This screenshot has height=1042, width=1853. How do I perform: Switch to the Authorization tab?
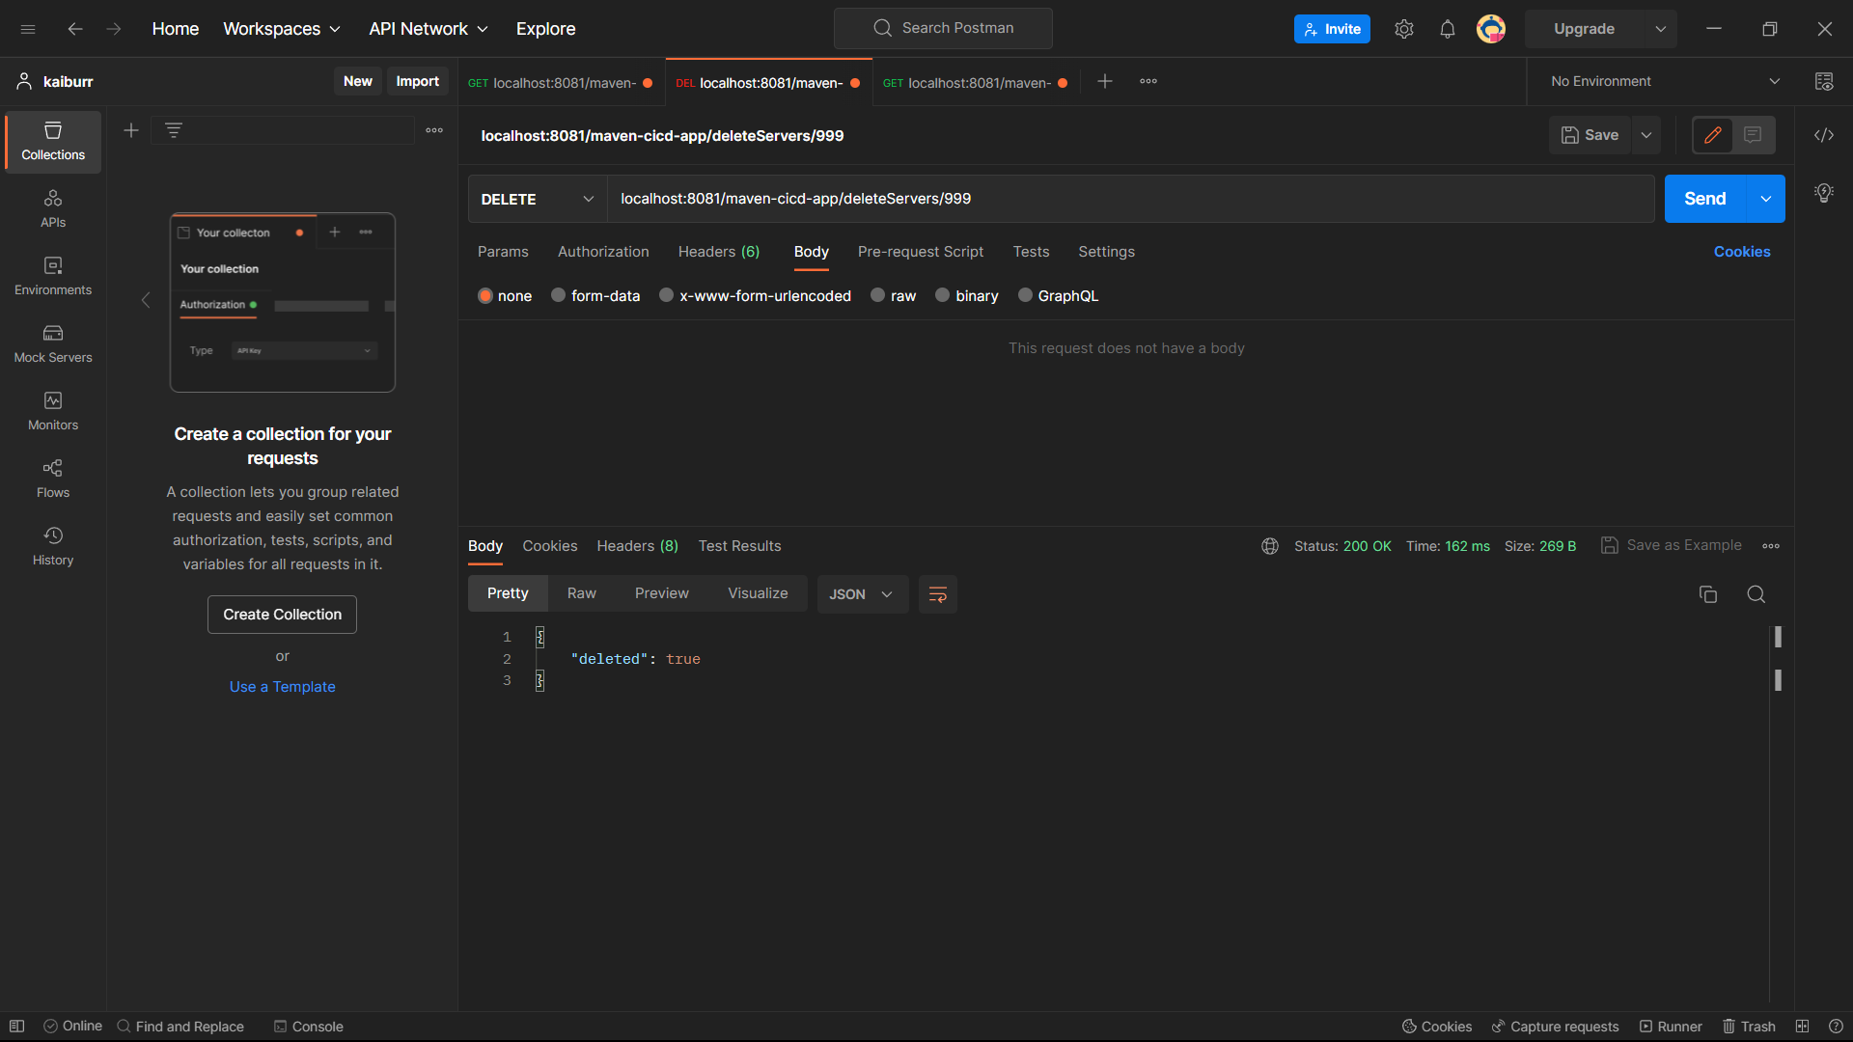pos(602,252)
